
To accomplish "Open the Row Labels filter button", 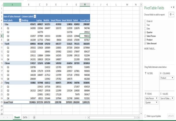I will 20,20.
